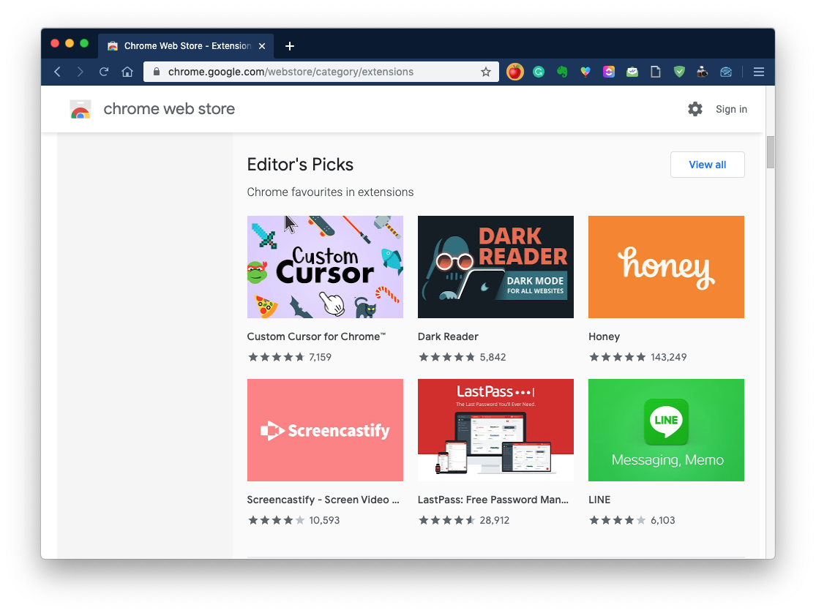Open the web store settings gear

coord(695,109)
